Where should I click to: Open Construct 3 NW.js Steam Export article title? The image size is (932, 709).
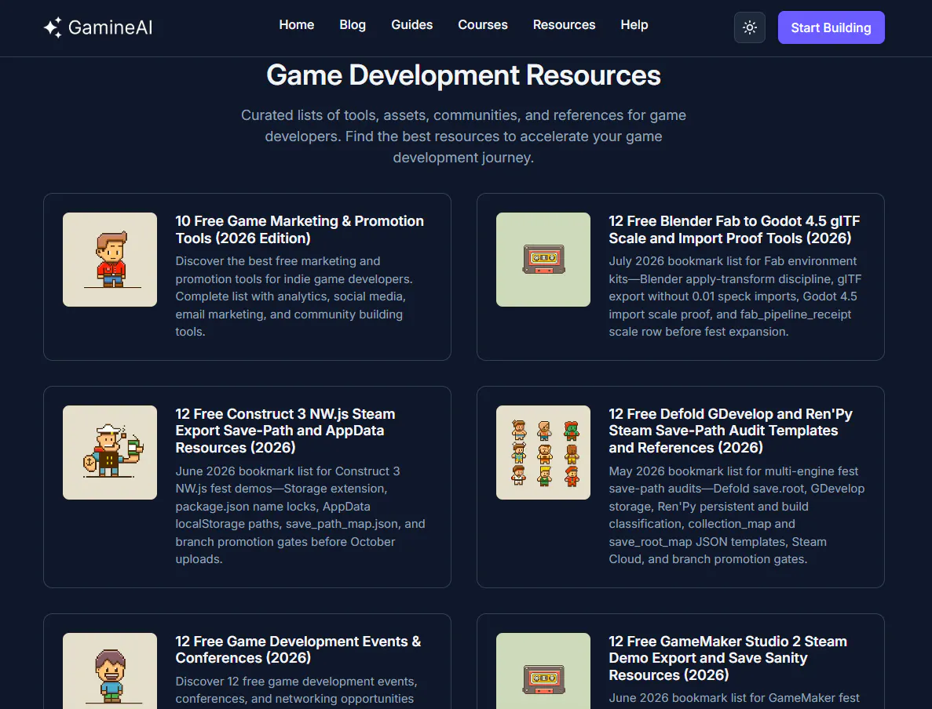(285, 431)
